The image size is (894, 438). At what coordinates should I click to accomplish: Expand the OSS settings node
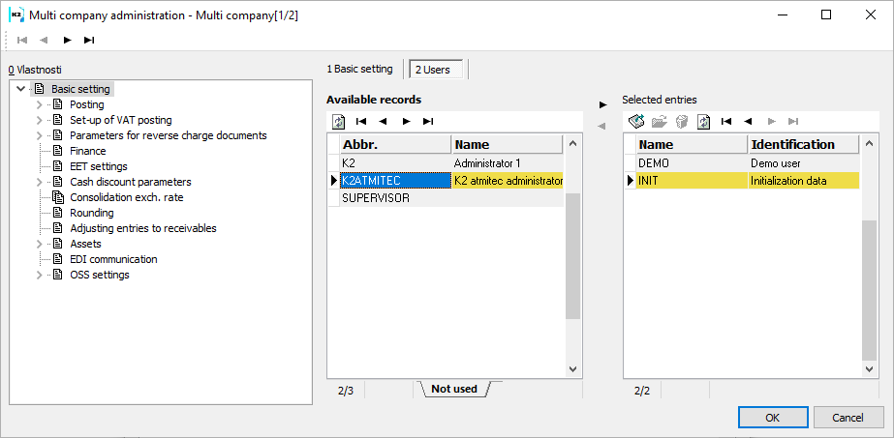[x=40, y=275]
